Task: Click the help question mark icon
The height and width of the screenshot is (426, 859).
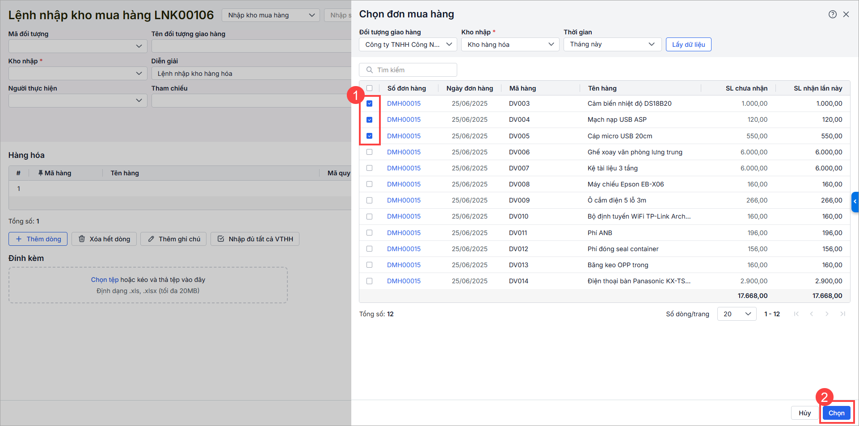Action: (x=832, y=14)
